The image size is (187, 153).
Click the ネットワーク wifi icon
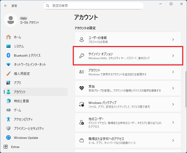[x=8, y=64]
